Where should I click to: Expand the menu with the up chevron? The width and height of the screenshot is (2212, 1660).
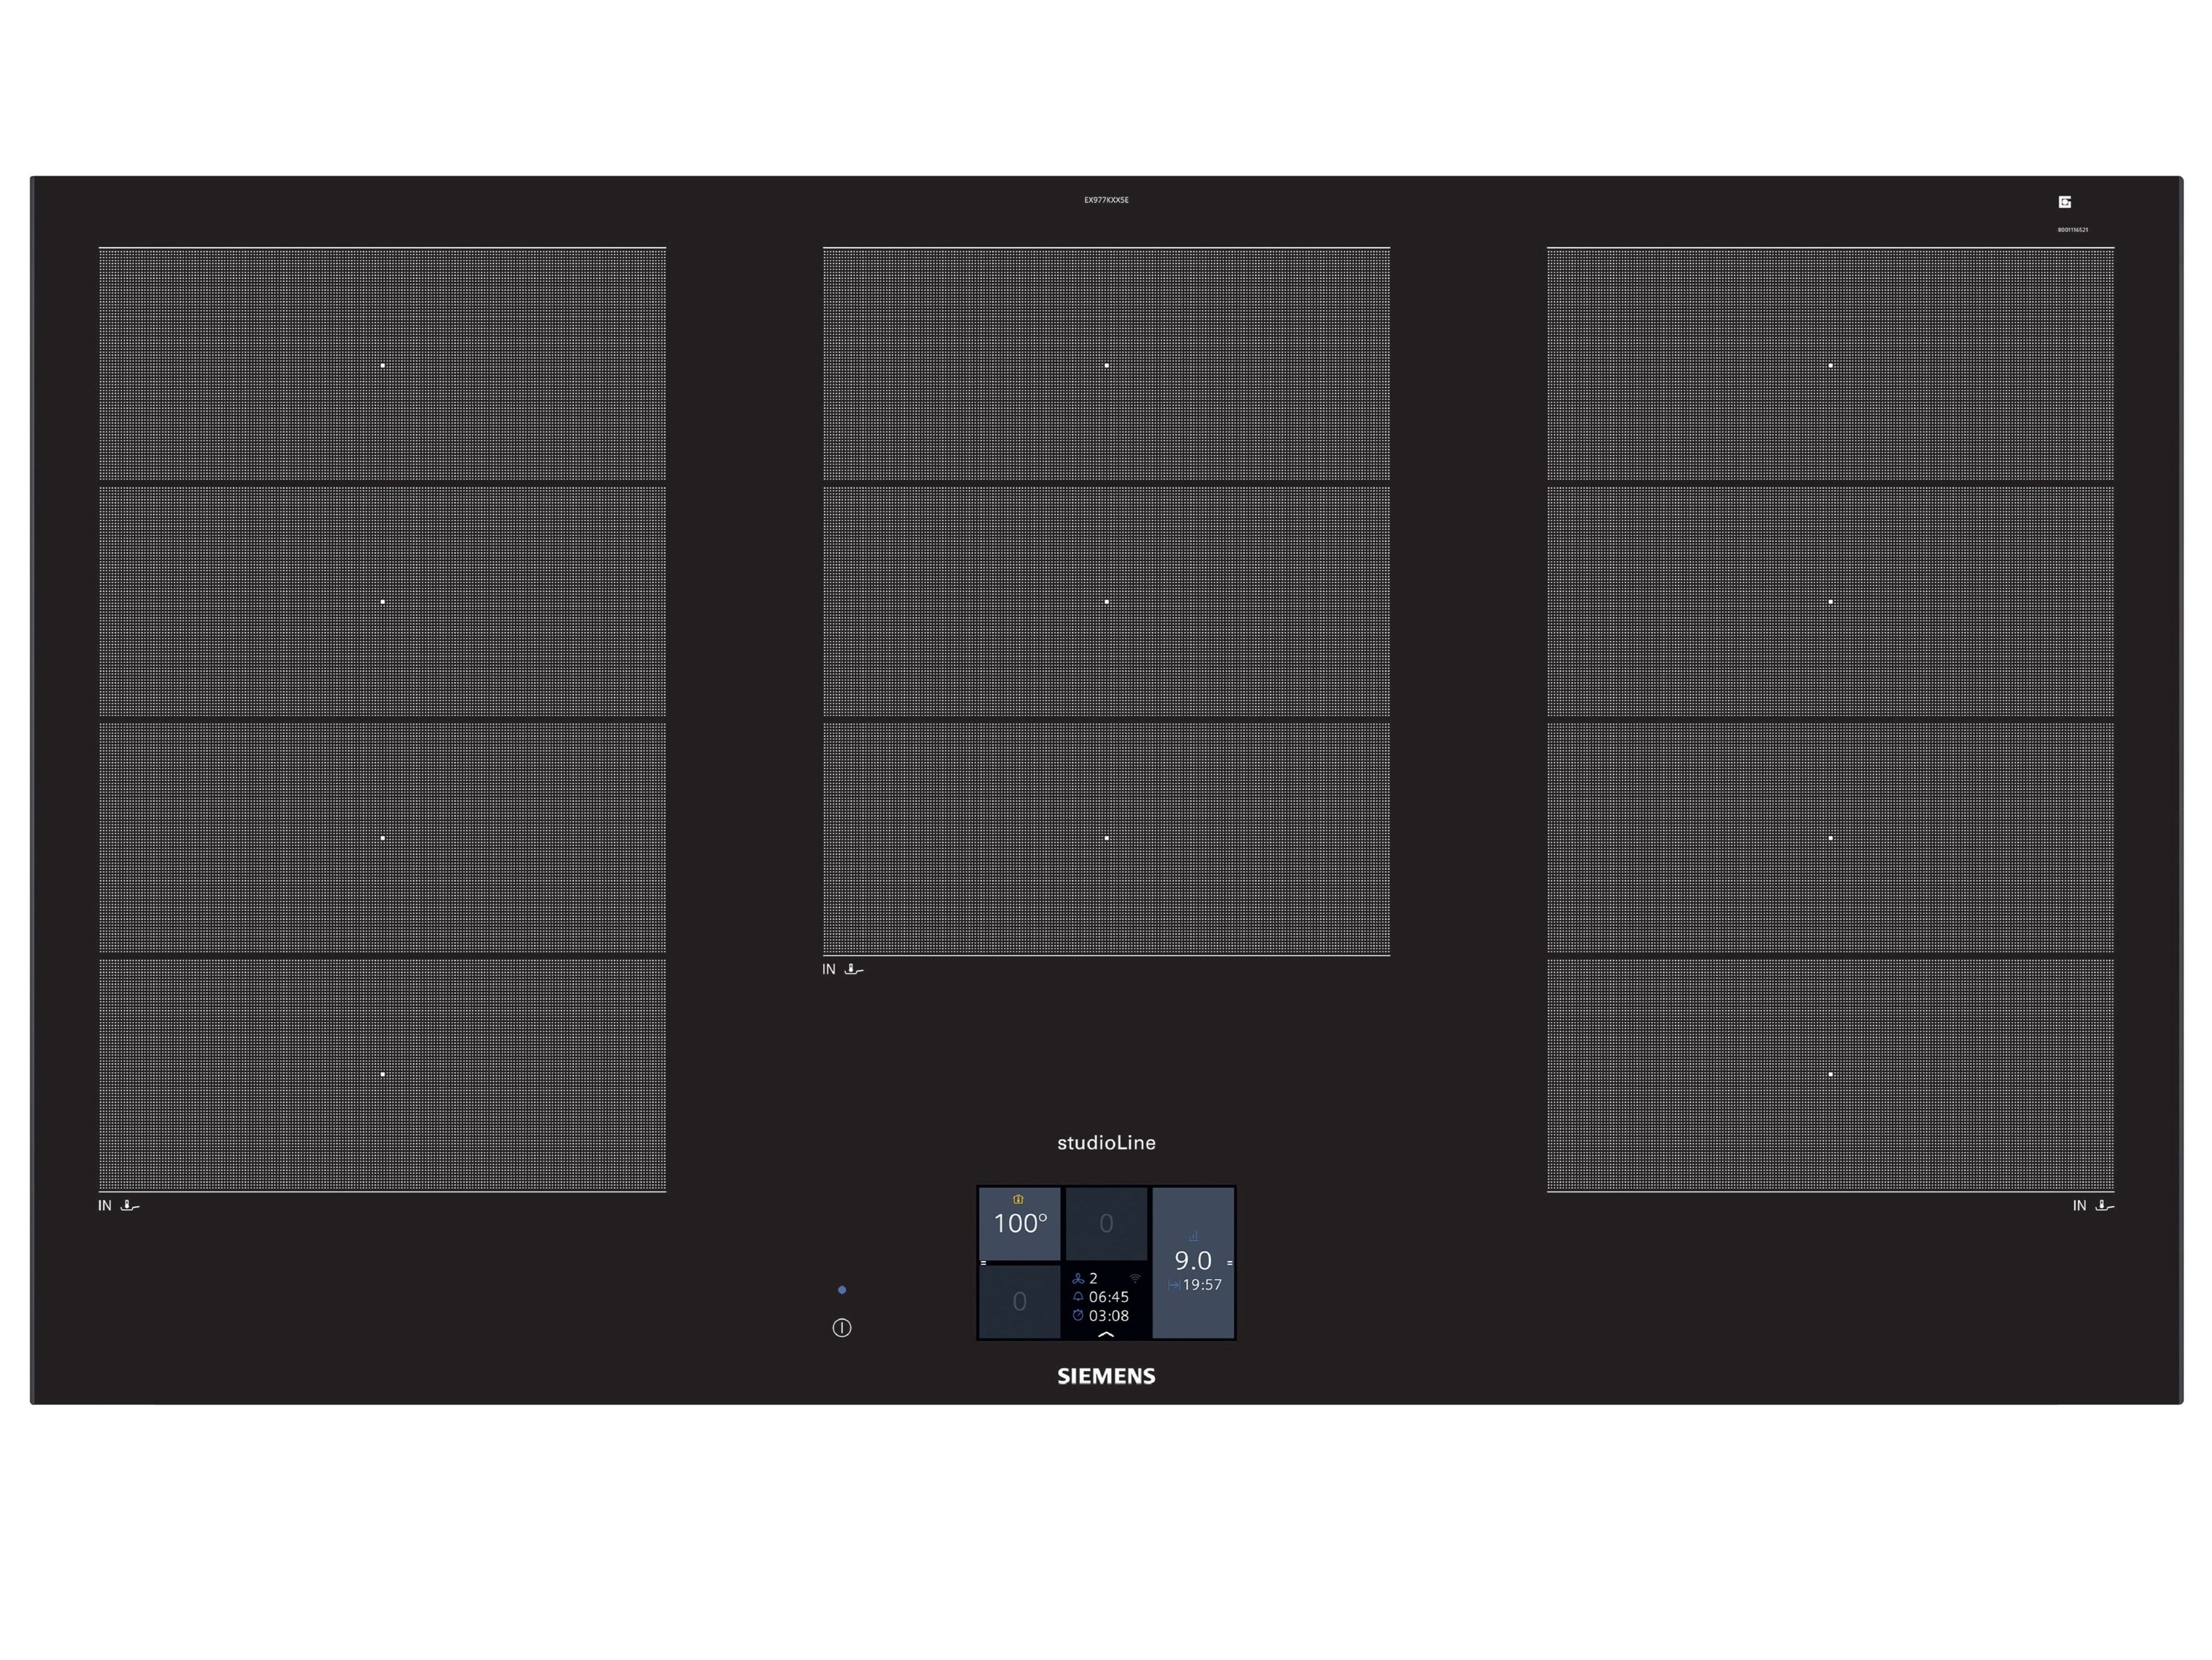pos(1106,1334)
